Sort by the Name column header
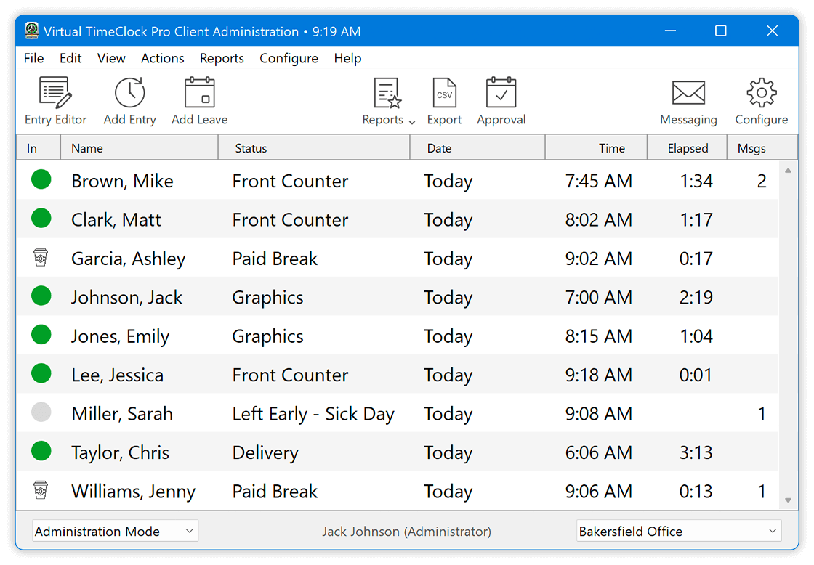This screenshot has width=814, height=565. coord(139,148)
